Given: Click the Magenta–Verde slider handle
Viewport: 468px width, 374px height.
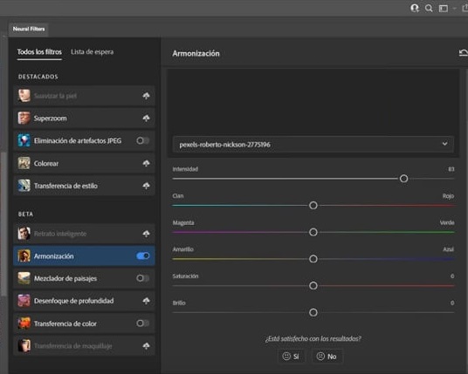Looking at the screenshot, I should (x=313, y=232).
